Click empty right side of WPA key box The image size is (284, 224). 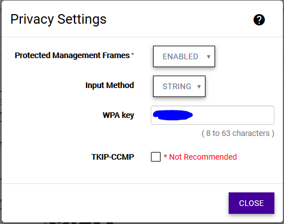point(233,115)
